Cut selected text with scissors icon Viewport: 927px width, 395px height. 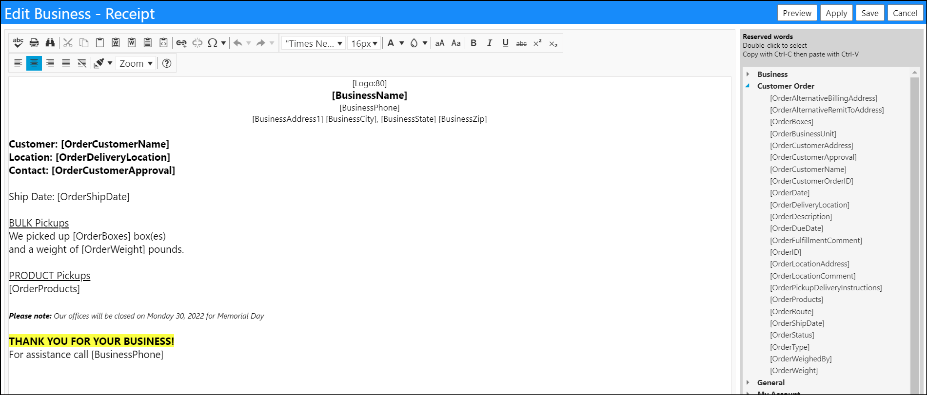[68, 43]
